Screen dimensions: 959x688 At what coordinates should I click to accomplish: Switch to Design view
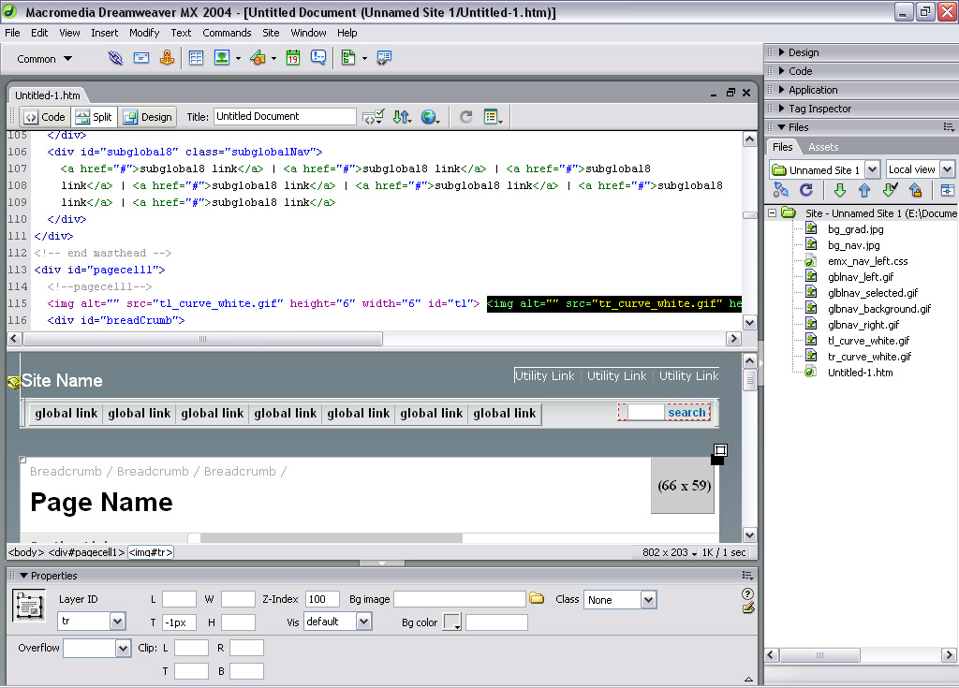[x=148, y=117]
